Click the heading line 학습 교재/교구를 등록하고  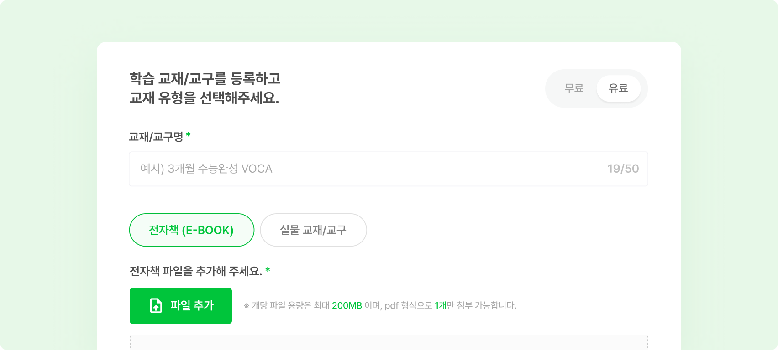pos(205,78)
